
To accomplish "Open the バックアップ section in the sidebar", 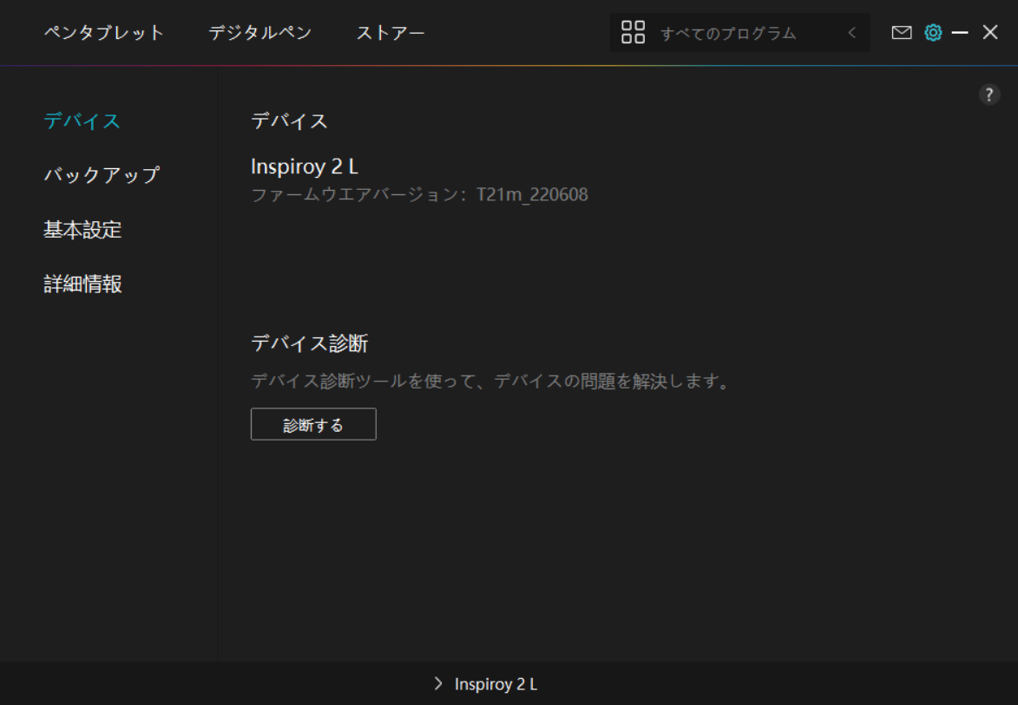I will (x=102, y=175).
